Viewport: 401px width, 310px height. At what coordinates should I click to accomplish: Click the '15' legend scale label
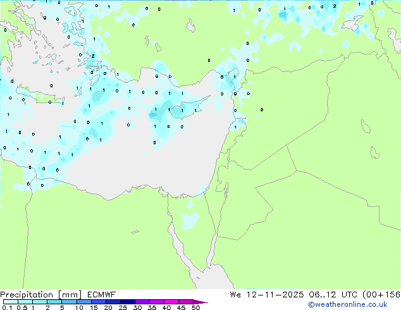tap(94, 307)
